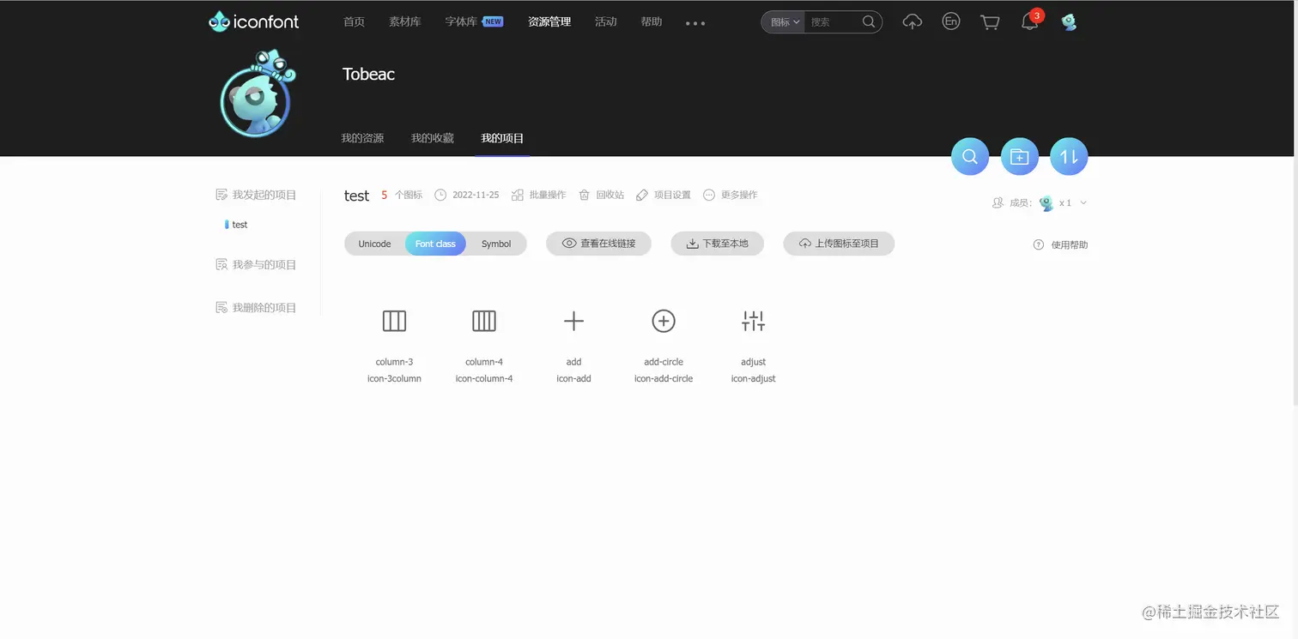The image size is (1298, 639).
Task: Open 资源管理 menu
Action: point(549,22)
